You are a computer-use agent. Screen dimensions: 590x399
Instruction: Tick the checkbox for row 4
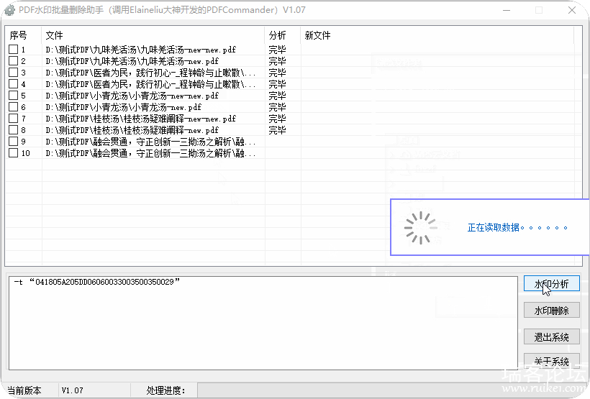[13, 84]
